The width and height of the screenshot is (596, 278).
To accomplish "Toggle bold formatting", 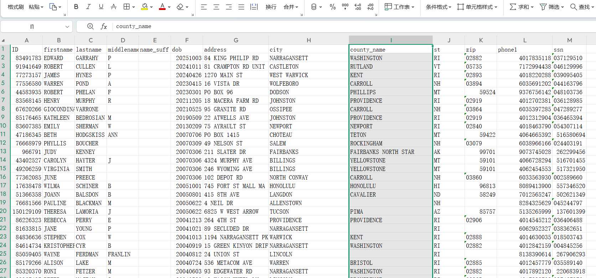I will tap(76, 7).
